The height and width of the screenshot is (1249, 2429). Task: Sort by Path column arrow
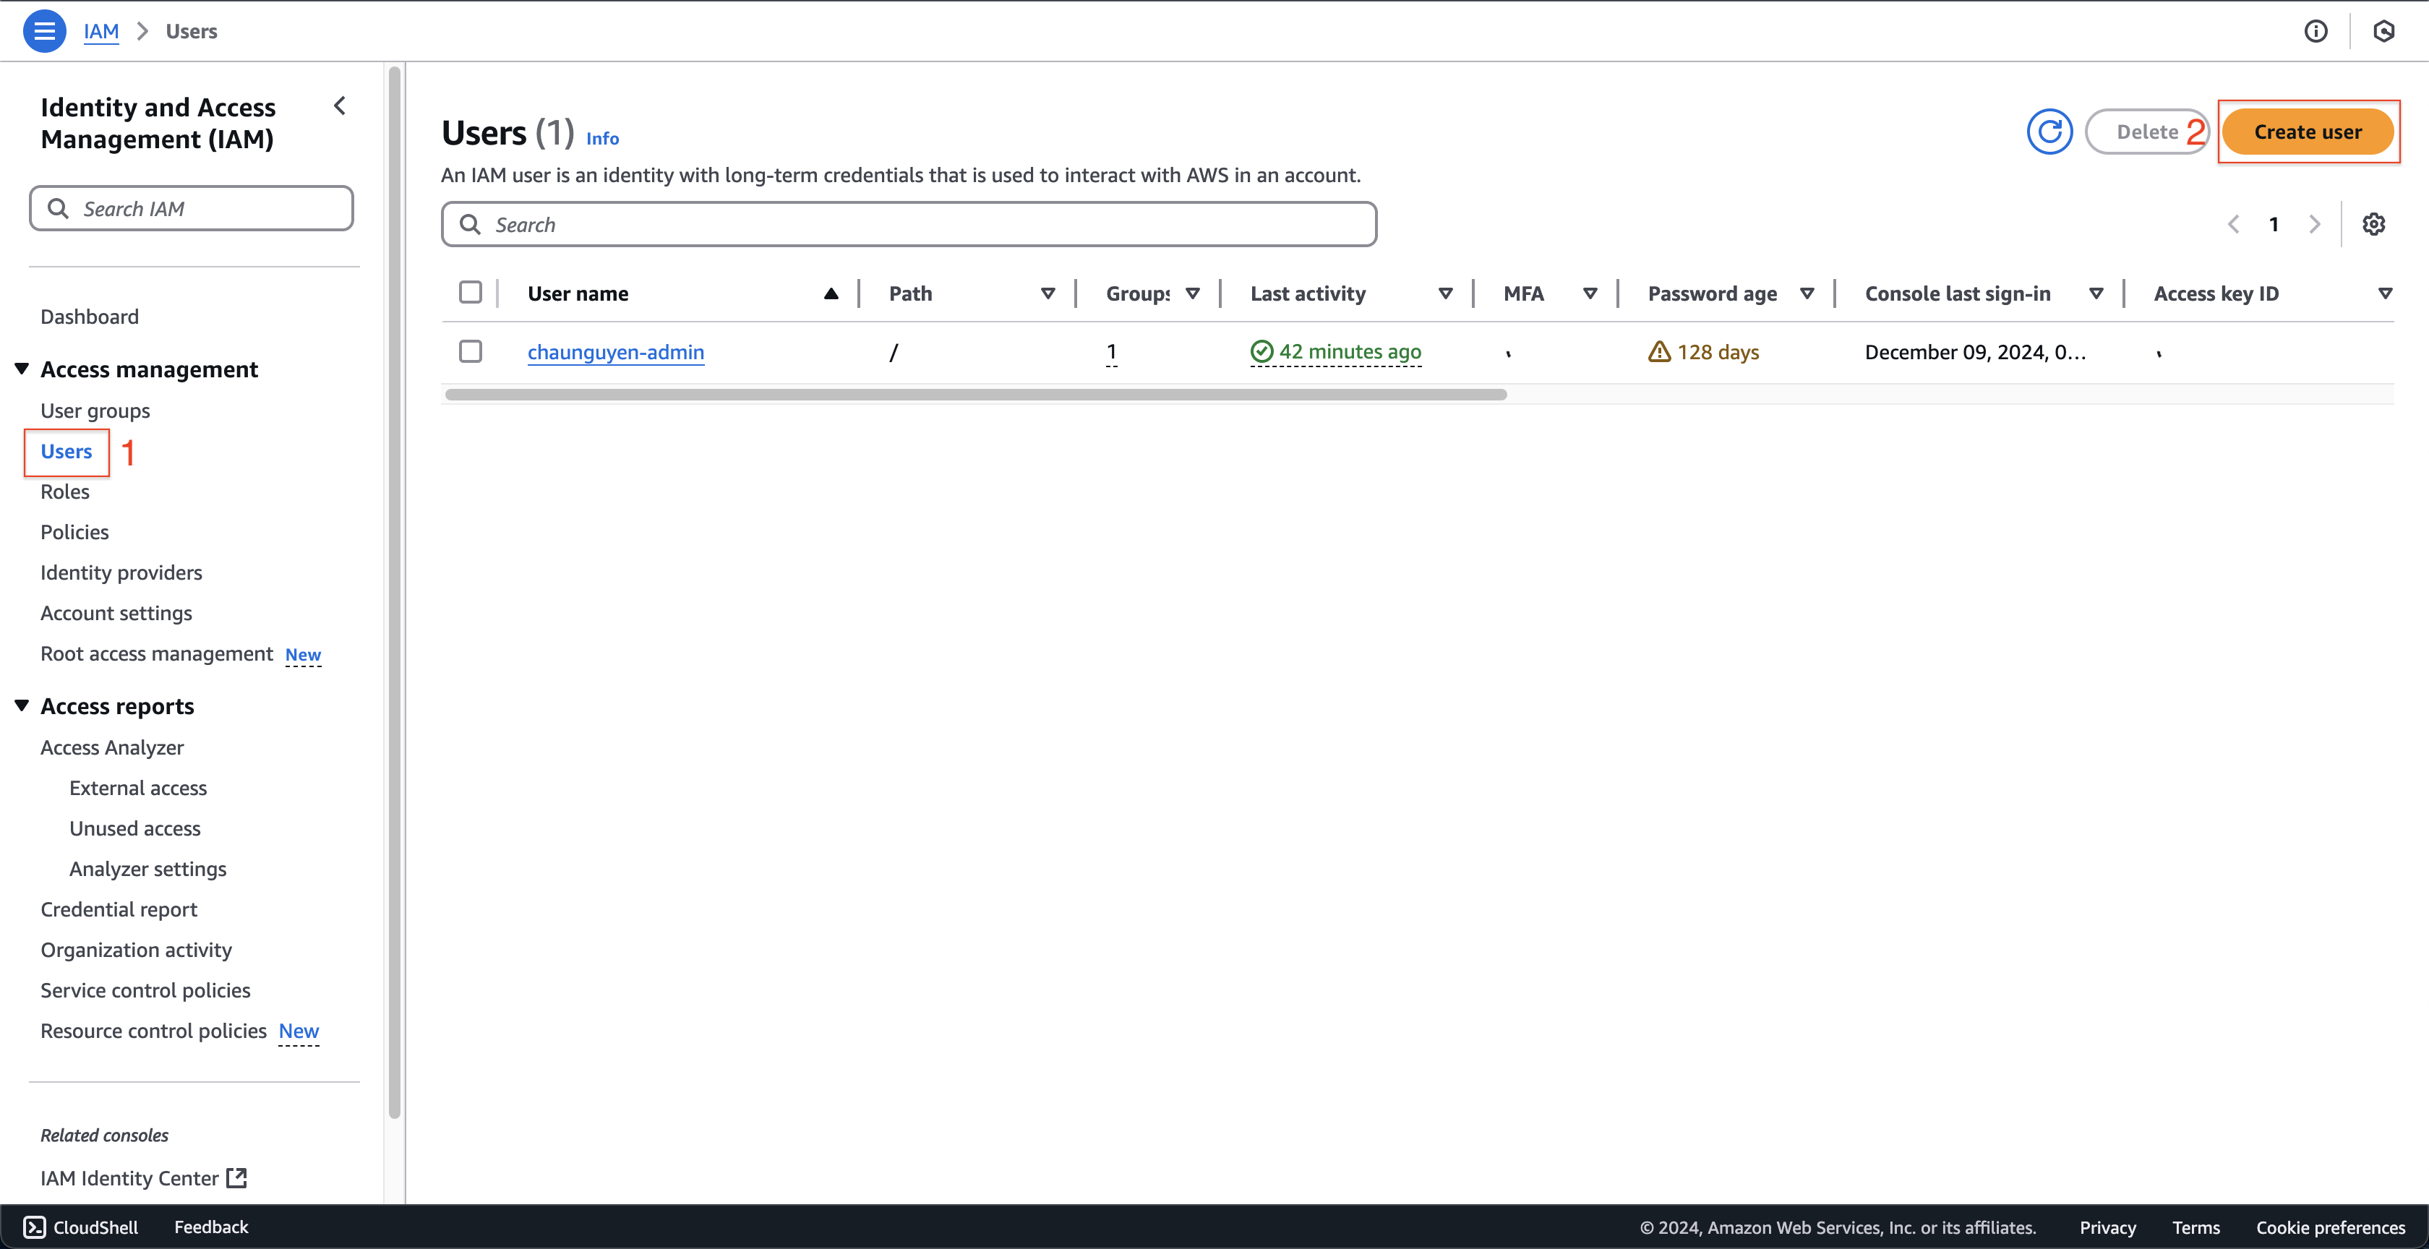point(1047,293)
